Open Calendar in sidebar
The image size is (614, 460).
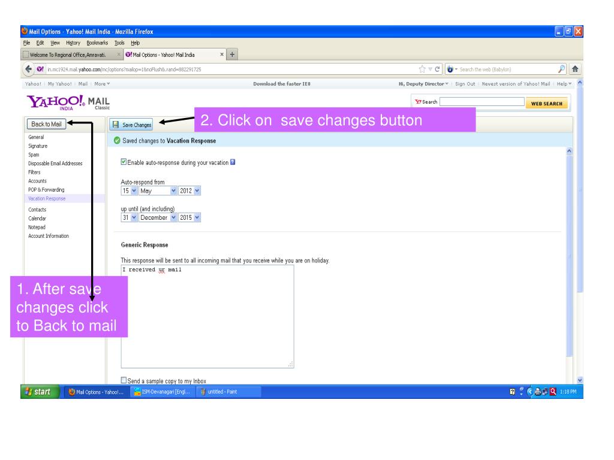click(37, 218)
